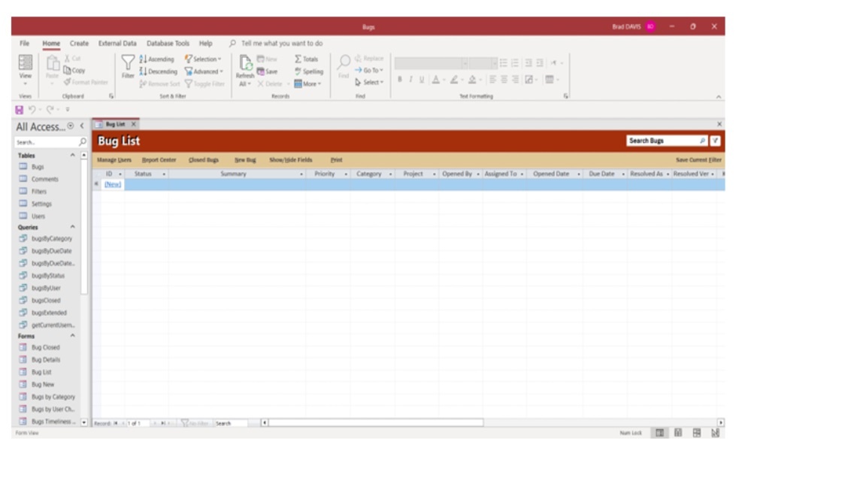This screenshot has width=866, height=487.
Task: Collapse the Forms group
Action: point(72,336)
